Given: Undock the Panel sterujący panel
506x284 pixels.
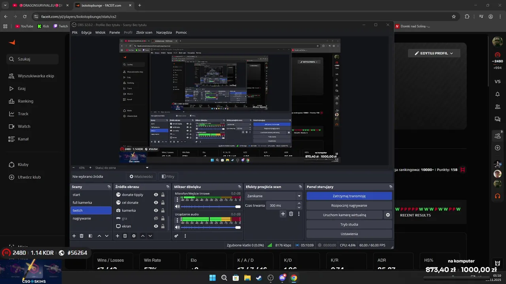Looking at the screenshot, I should 391,187.
